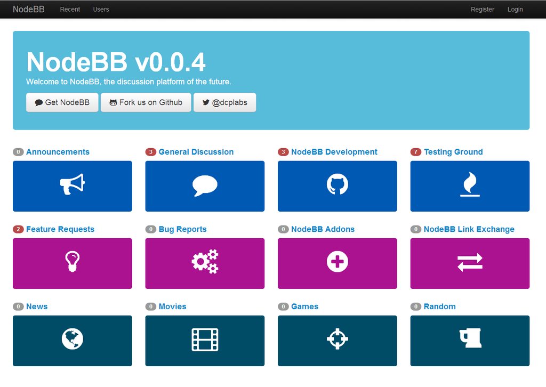
Task: Click the NodeBB v0.0.4 heading
Action: [x=116, y=62]
